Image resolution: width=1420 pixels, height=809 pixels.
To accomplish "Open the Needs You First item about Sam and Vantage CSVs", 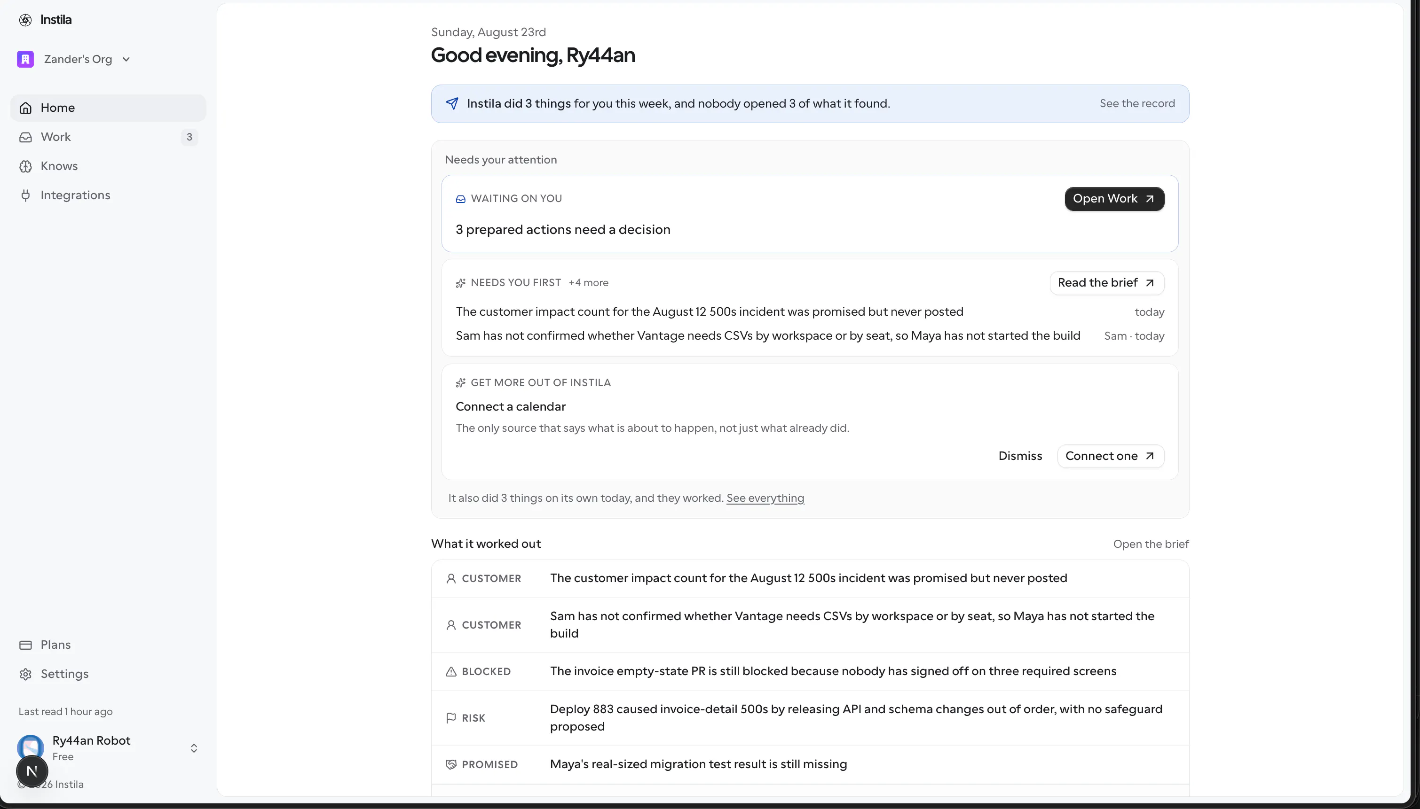I will [x=768, y=336].
